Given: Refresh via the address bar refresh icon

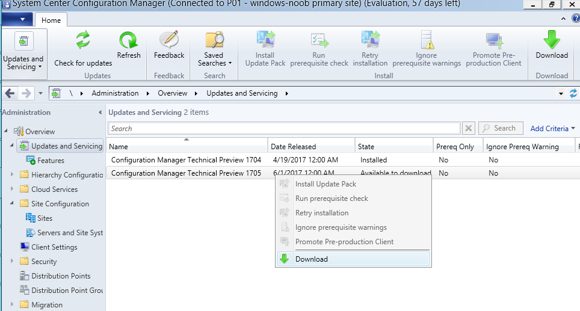Looking at the screenshot, I should pos(573,94).
